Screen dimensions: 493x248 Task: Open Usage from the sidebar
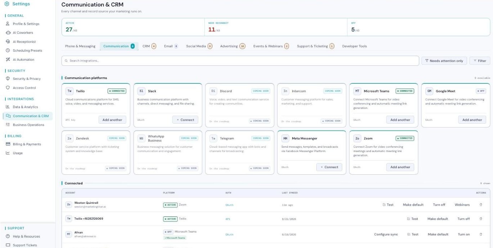(18, 153)
